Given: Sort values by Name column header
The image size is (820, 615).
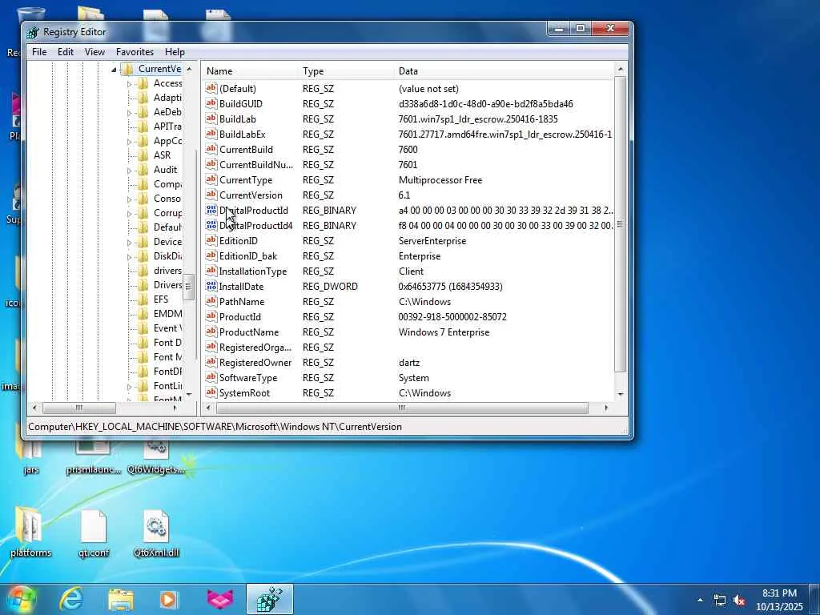Looking at the screenshot, I should 250,71.
